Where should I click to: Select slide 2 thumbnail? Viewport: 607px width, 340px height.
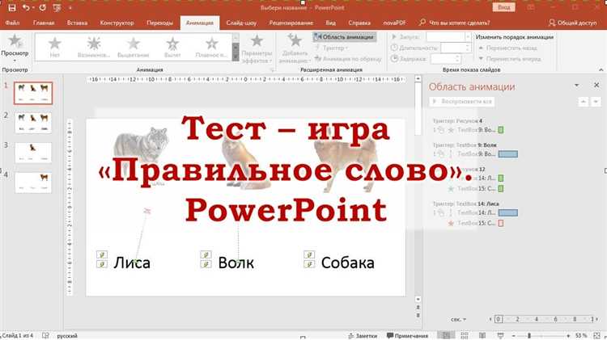(x=33, y=123)
